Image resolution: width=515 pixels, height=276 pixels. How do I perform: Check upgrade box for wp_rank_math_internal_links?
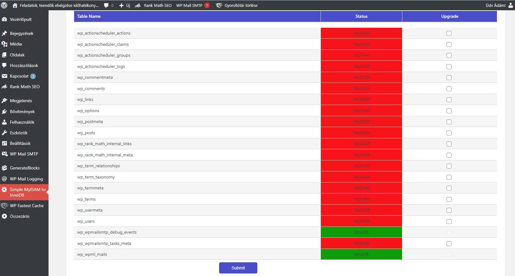(x=449, y=144)
